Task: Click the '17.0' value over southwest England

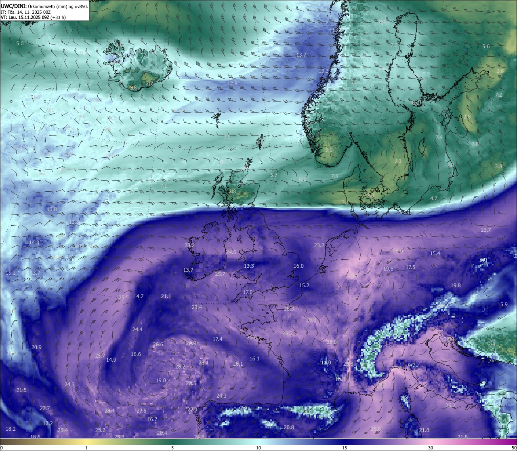Action: point(248,292)
